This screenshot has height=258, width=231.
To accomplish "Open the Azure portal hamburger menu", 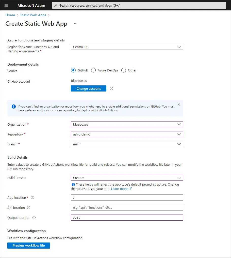I will point(6,5).
